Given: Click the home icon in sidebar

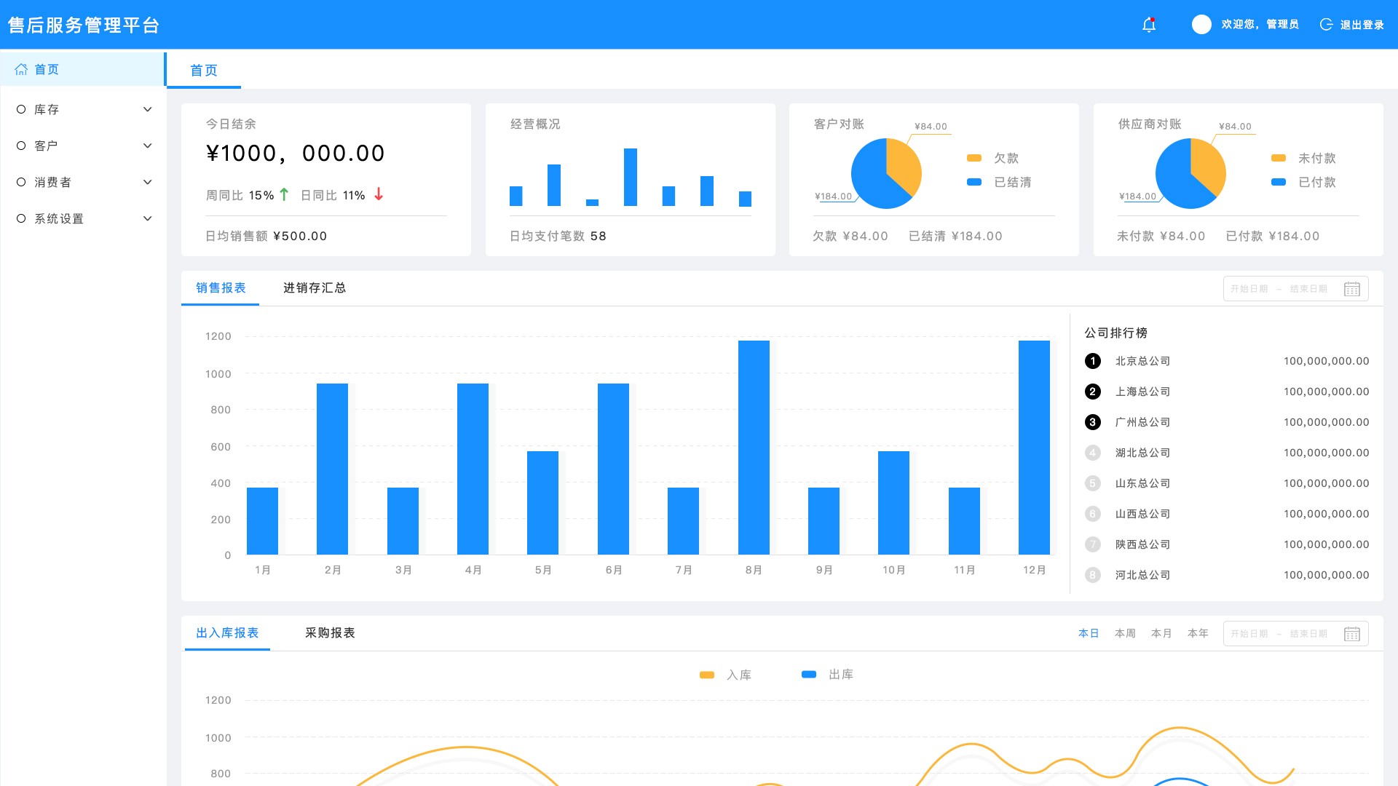Looking at the screenshot, I should click(x=21, y=69).
